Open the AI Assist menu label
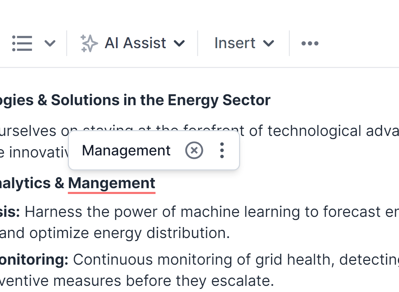Viewport: 399px width, 292px height. tap(135, 43)
